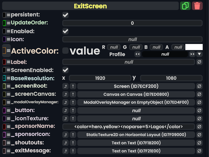Click the BaseResolution x field showing 1920
This screenshot has width=209, height=157.
click(100, 78)
